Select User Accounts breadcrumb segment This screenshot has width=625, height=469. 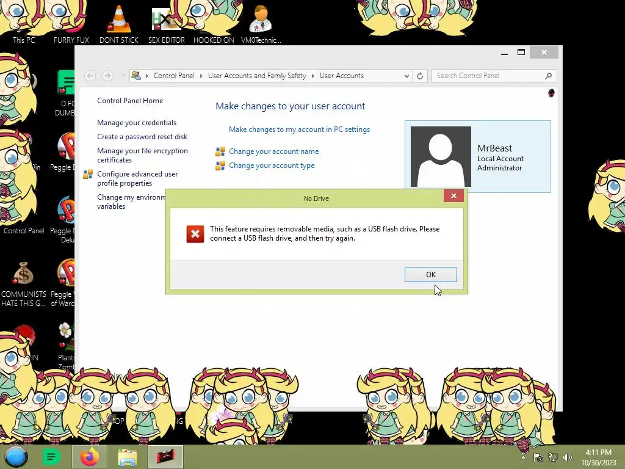[341, 76]
